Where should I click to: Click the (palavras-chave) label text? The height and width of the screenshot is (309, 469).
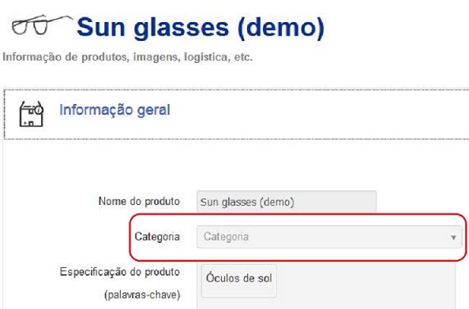click(x=142, y=295)
